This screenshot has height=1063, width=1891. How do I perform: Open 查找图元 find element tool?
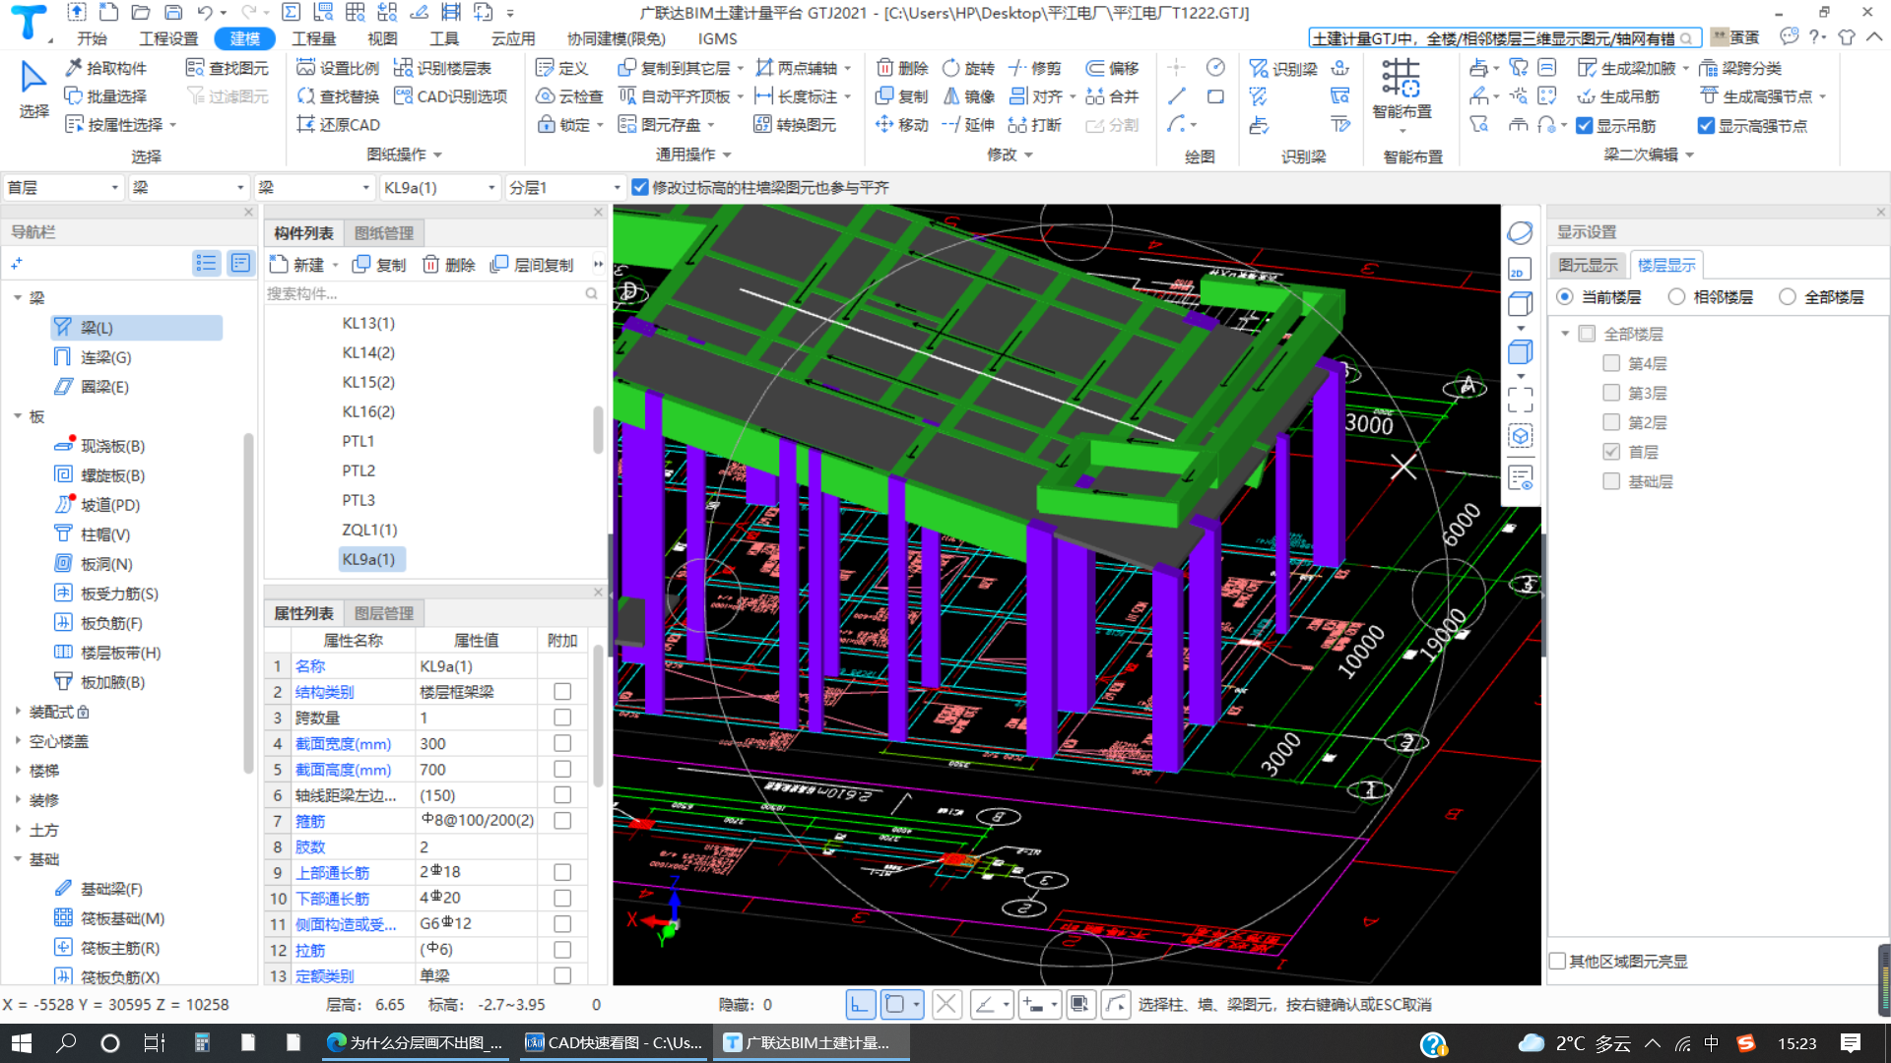pos(228,68)
